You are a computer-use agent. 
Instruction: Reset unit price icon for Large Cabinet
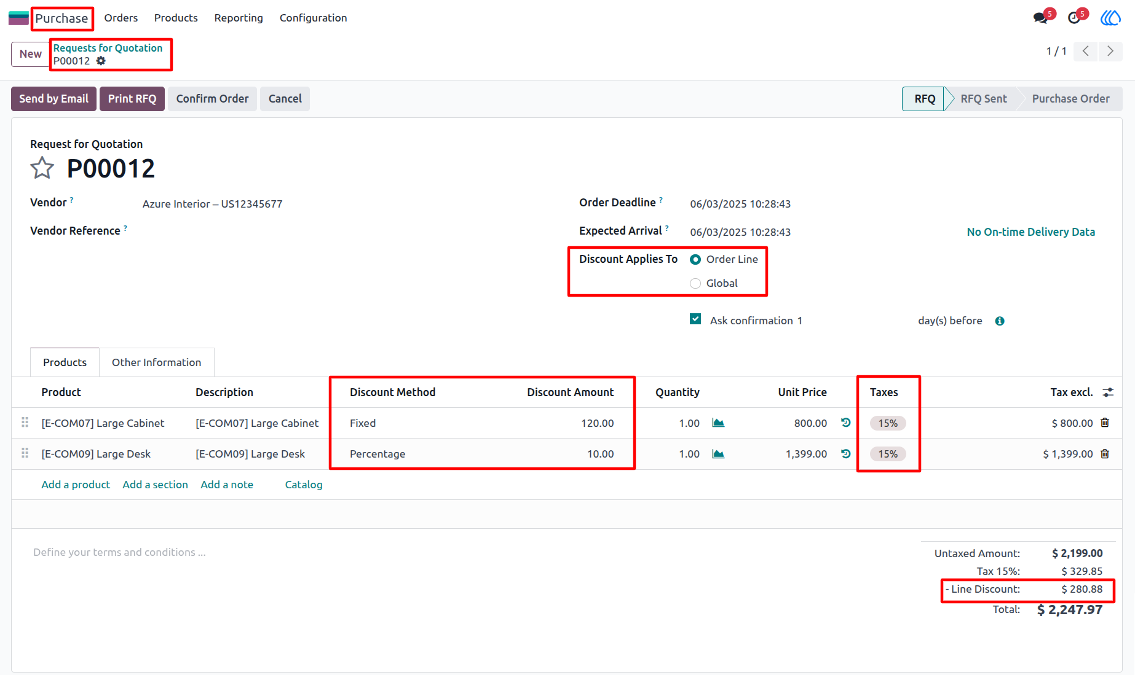point(846,423)
